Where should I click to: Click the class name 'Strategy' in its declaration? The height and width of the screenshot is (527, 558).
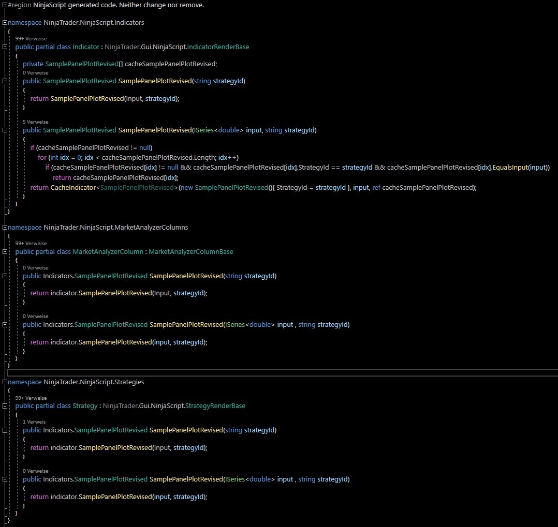[85, 406]
